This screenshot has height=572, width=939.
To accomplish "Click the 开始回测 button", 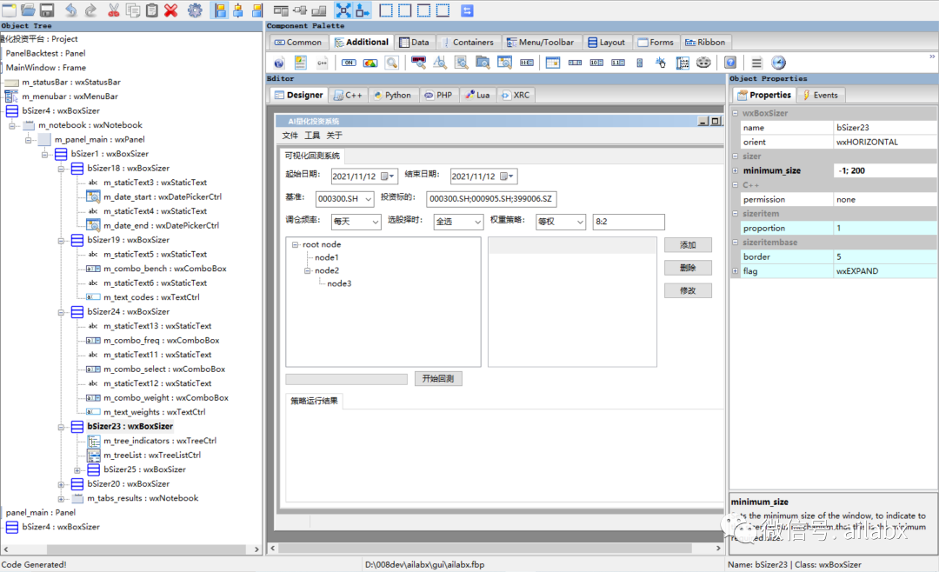I will point(437,378).
